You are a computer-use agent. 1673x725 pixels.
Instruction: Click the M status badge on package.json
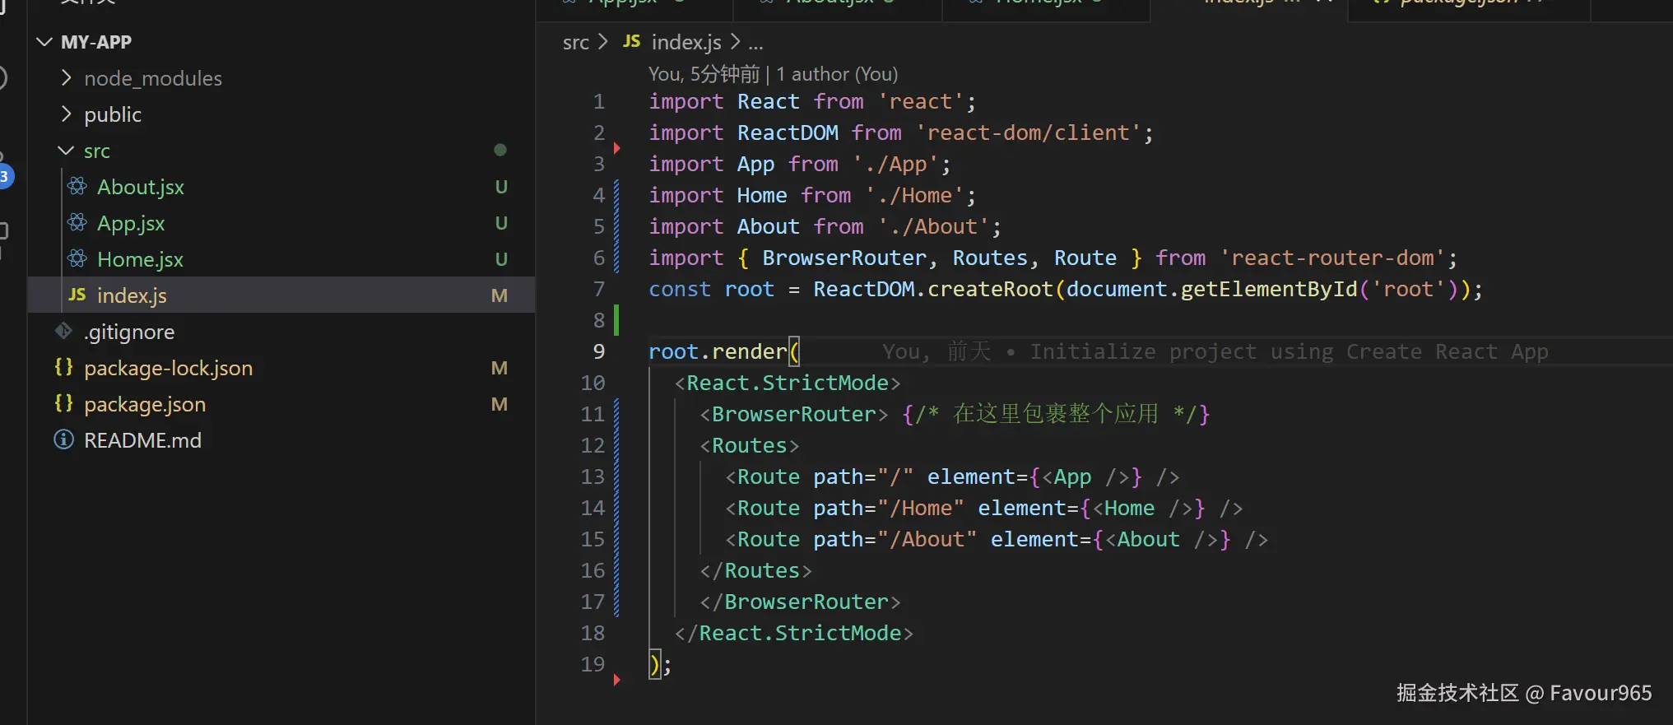500,404
